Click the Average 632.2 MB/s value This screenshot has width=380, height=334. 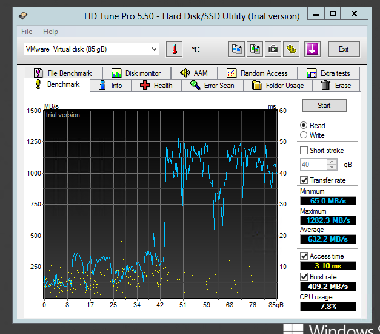point(328,239)
